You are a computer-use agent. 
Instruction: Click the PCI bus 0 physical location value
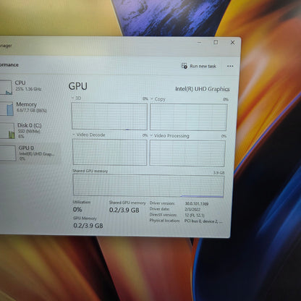203,221
